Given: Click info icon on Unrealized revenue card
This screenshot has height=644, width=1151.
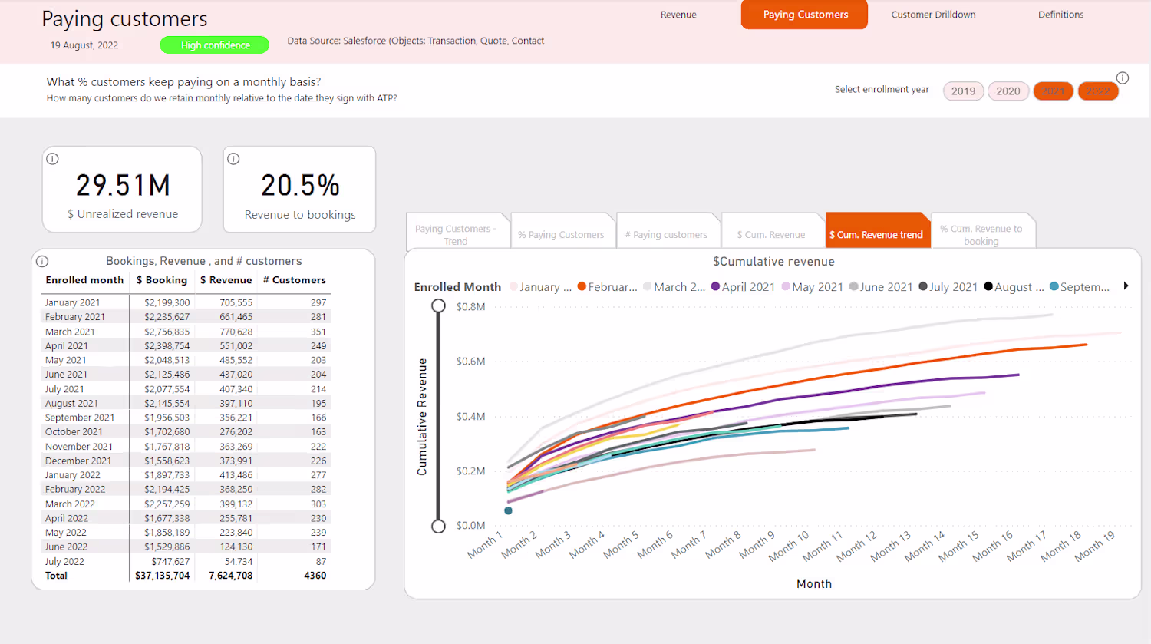Looking at the screenshot, I should coord(52,159).
